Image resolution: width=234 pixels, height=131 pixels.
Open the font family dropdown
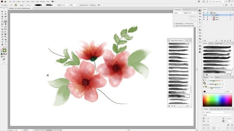tap(214, 112)
